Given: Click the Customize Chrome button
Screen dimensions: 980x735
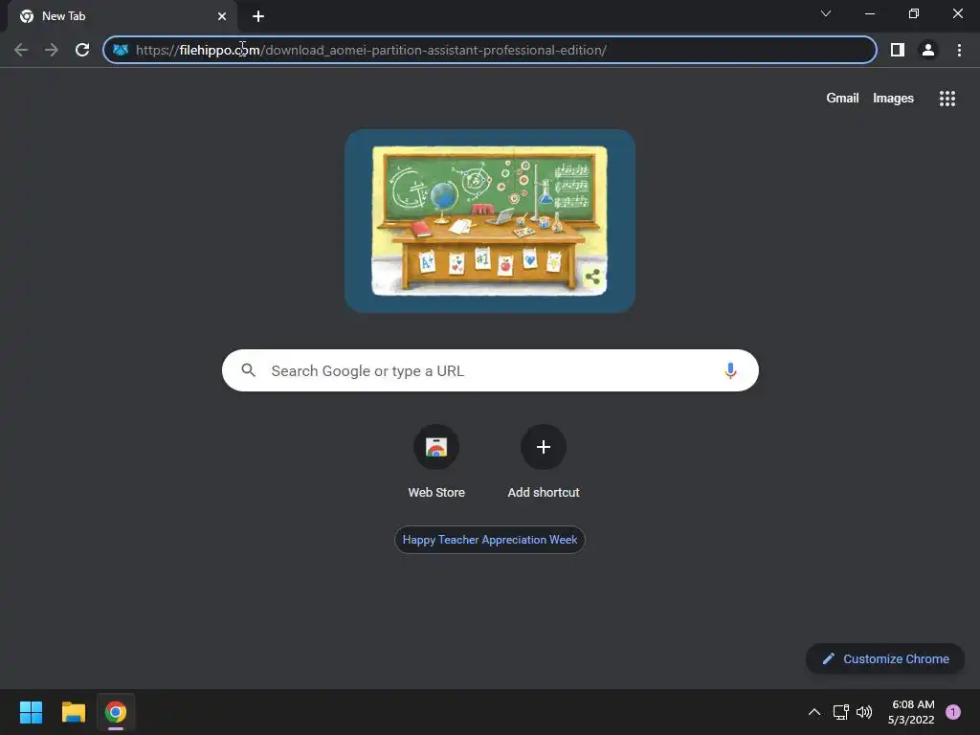Looking at the screenshot, I should (x=885, y=658).
